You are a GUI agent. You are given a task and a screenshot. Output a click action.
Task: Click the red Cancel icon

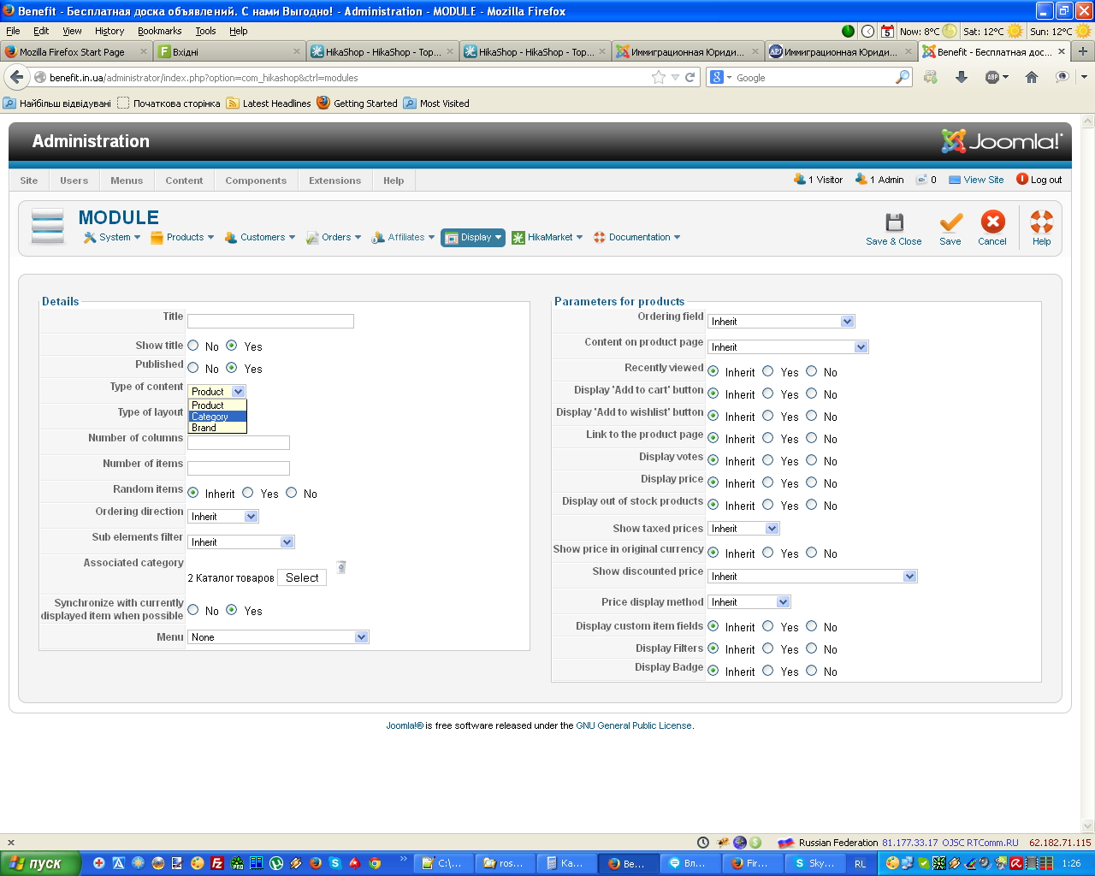click(x=992, y=222)
